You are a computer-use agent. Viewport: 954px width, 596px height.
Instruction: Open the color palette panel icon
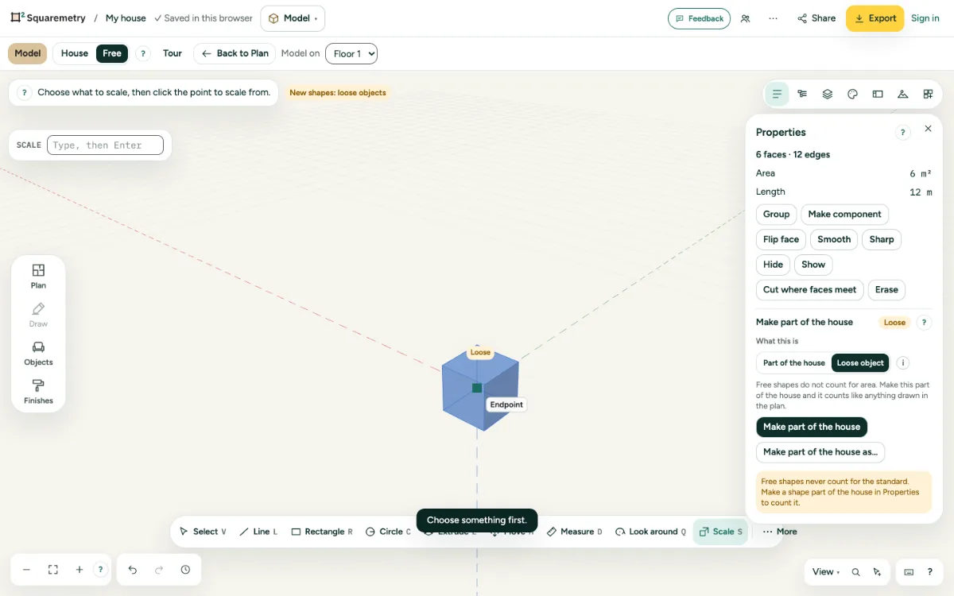pos(852,94)
